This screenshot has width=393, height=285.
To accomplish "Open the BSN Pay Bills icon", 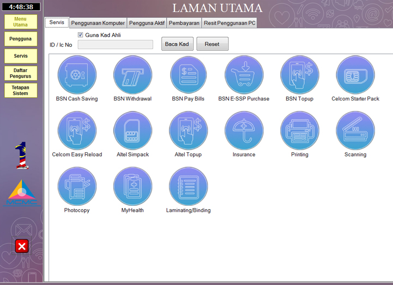I will pyautogui.click(x=188, y=75).
